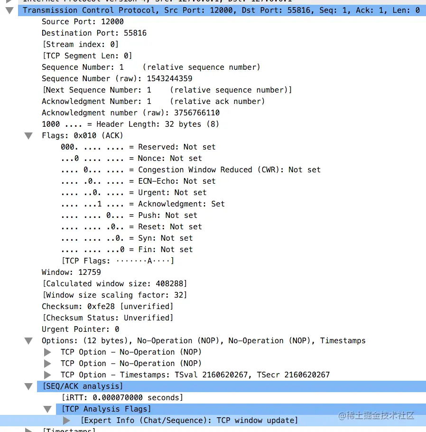The height and width of the screenshot is (432, 426).
Task: Select Checksum: 0xfe28 [unverified] row
Action: coord(107,307)
